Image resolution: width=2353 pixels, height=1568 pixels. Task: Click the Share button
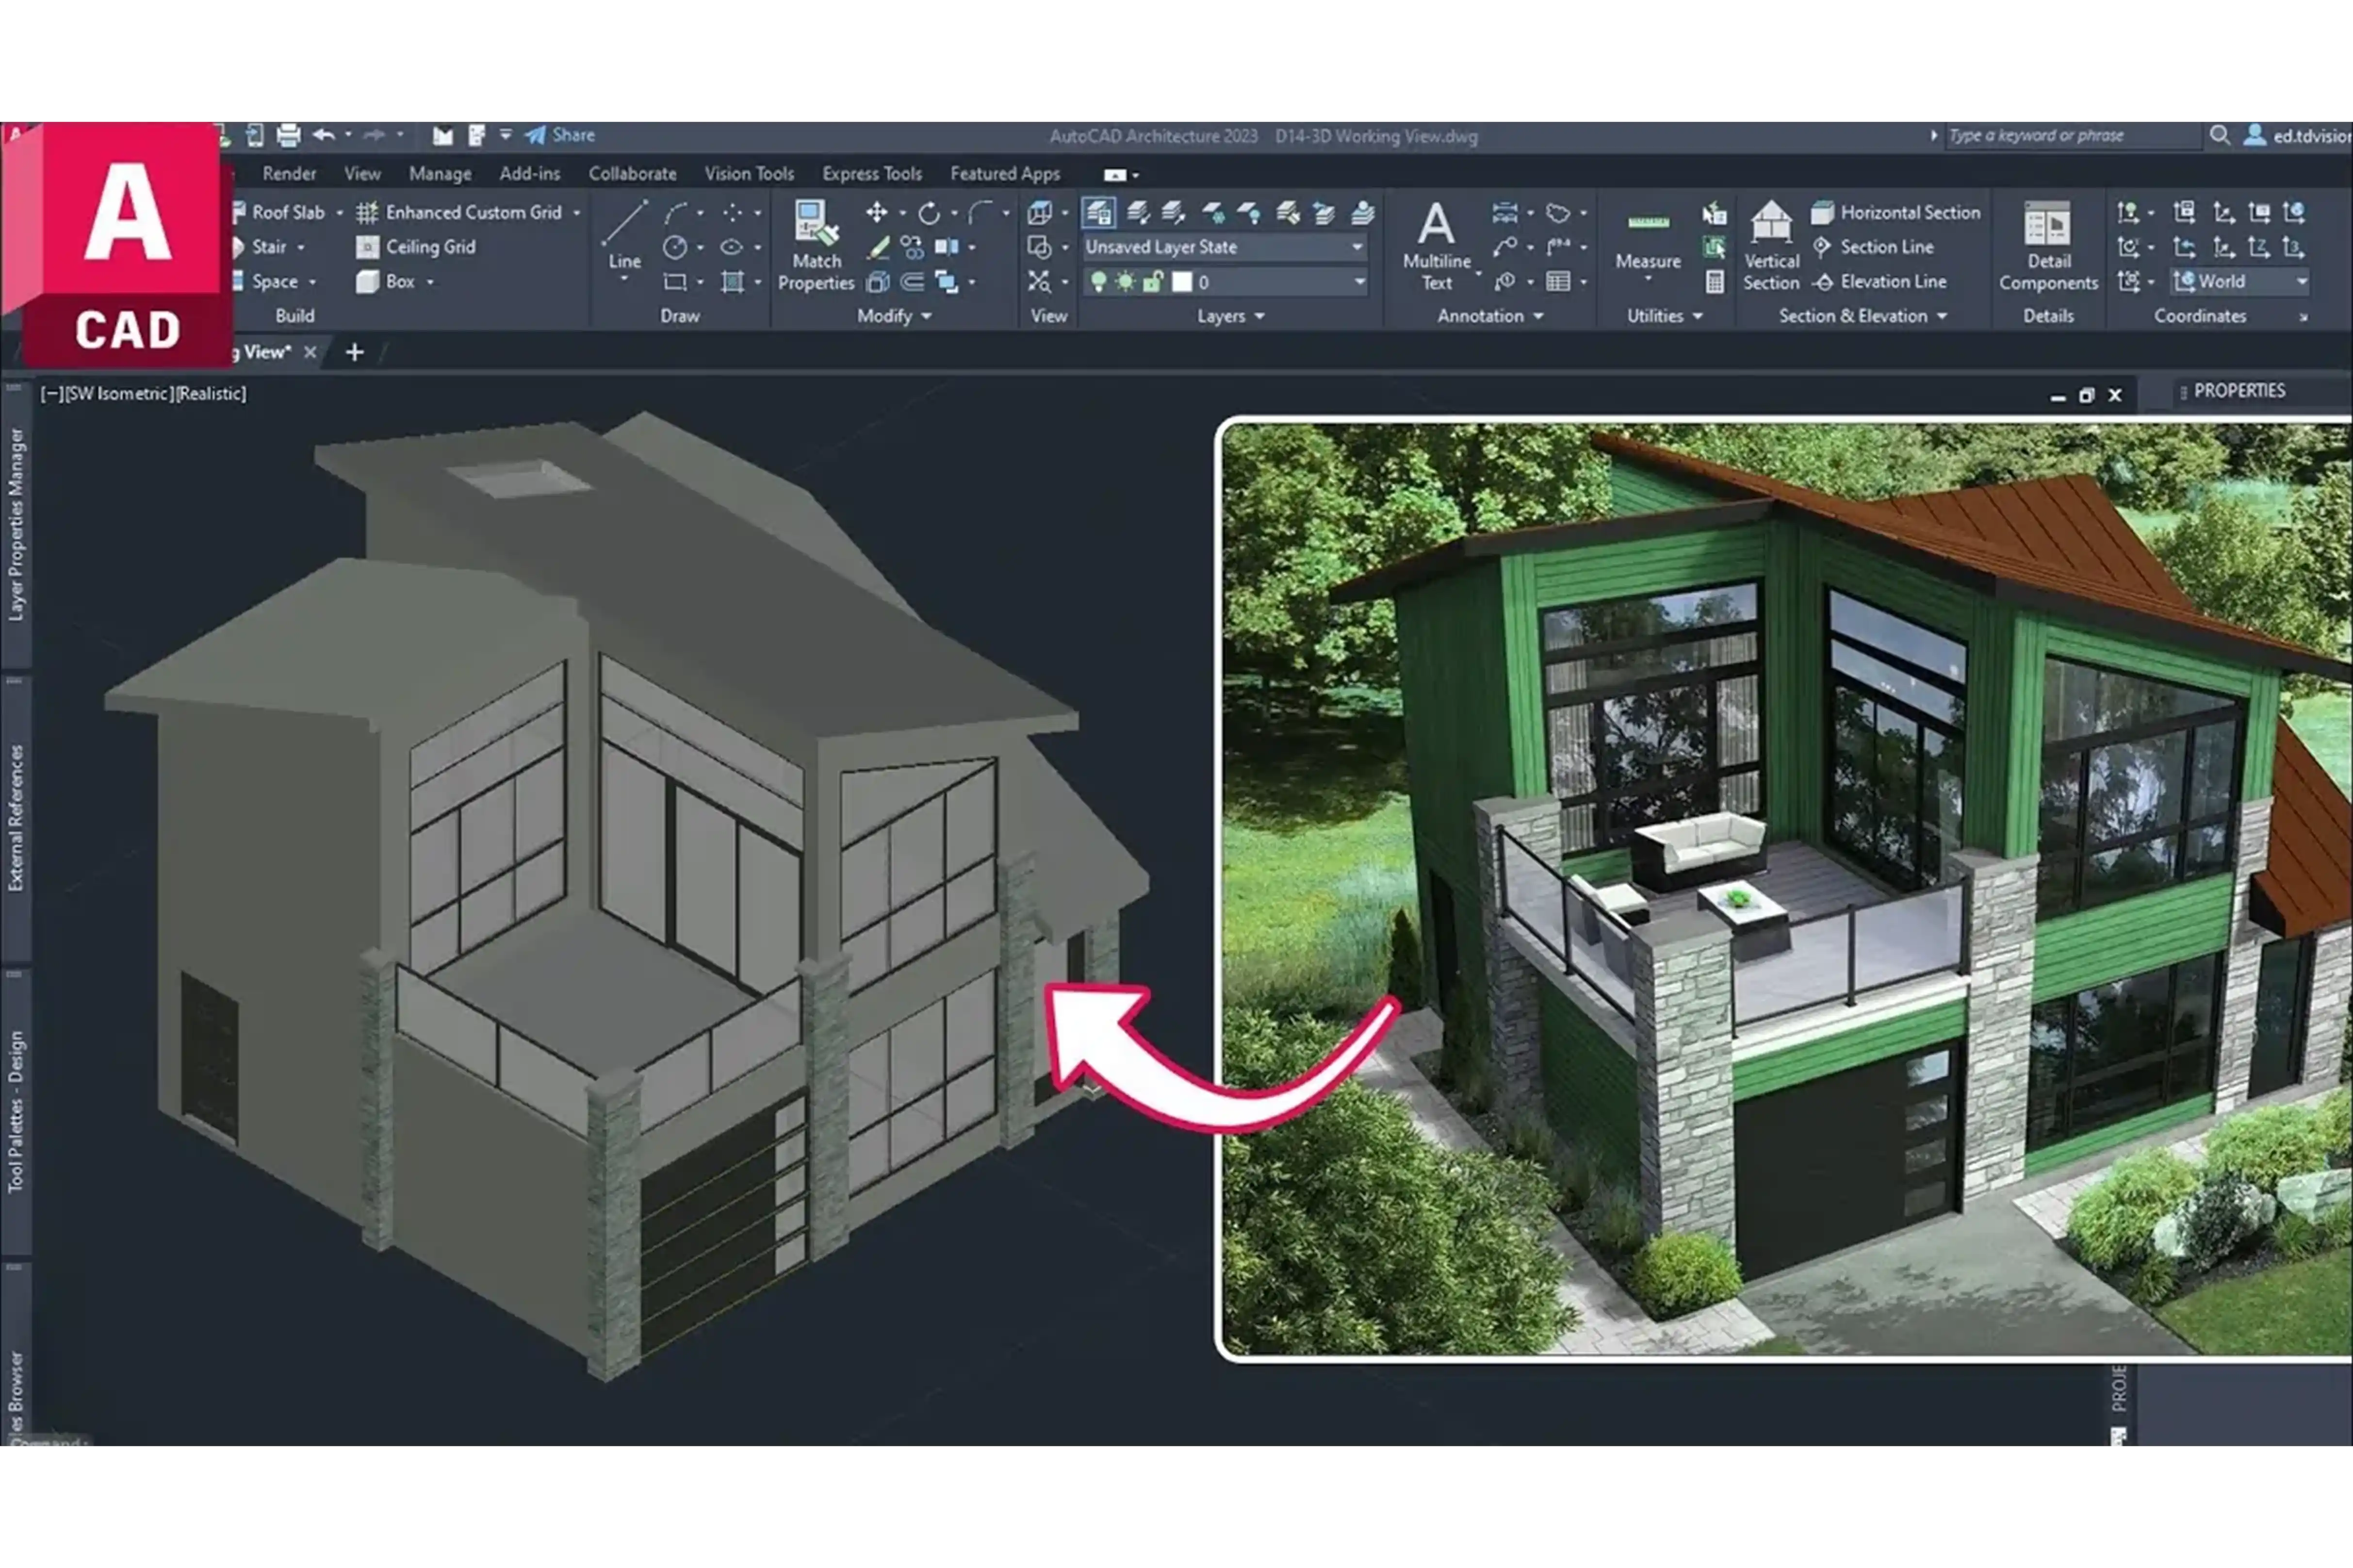coord(560,135)
